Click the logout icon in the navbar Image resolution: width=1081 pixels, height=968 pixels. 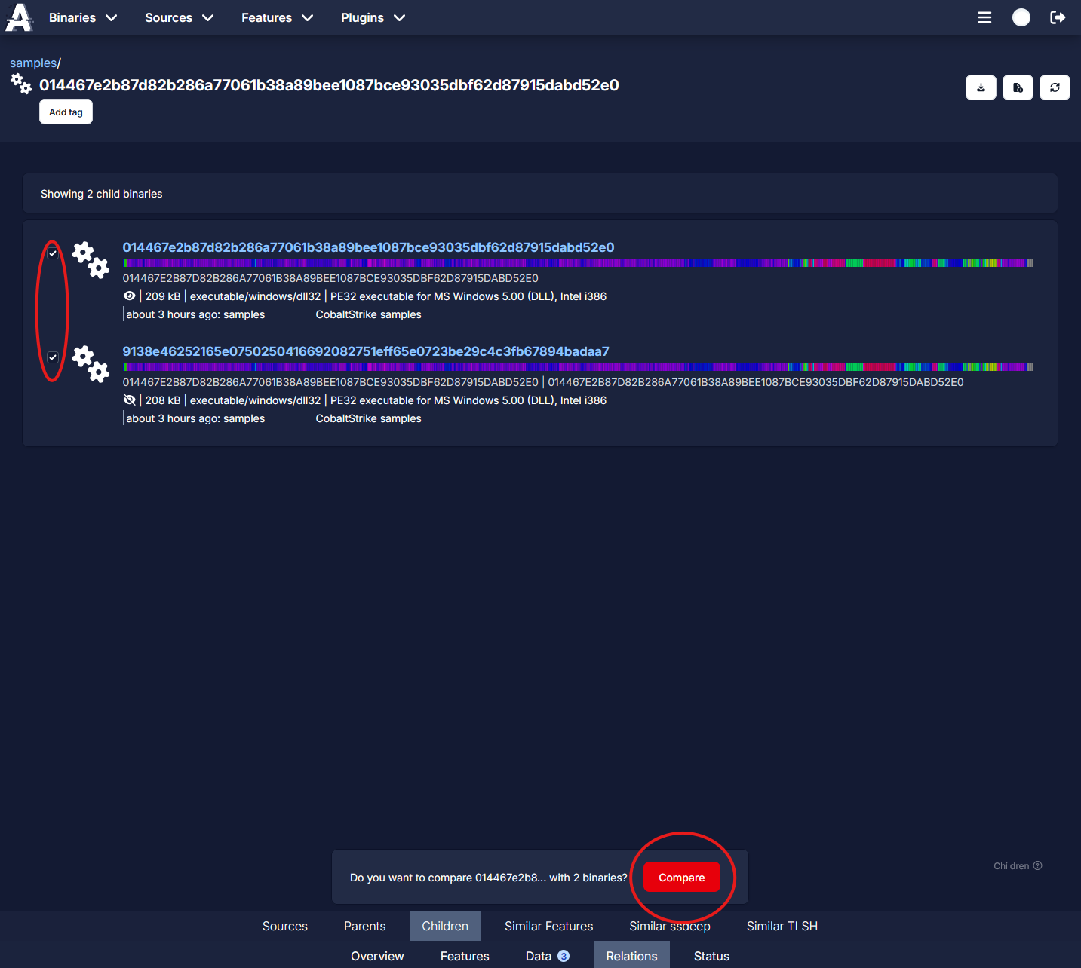(x=1058, y=17)
